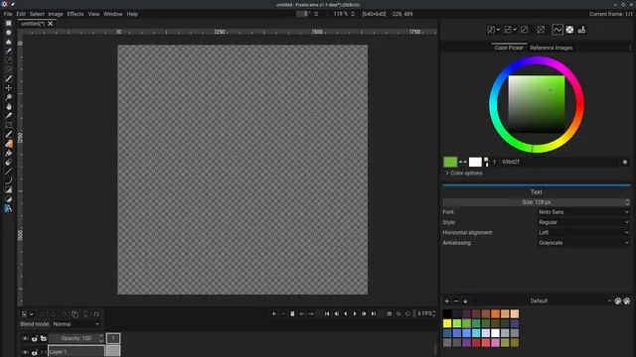This screenshot has height=357, width=636.
Task: Swap the left and right colors
Action: pos(463,162)
